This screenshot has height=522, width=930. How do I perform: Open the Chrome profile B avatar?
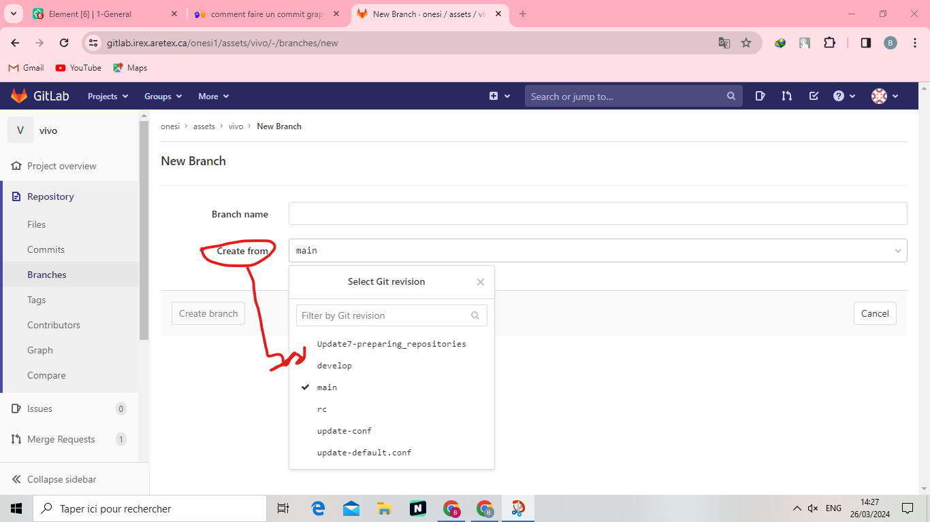[x=891, y=43]
